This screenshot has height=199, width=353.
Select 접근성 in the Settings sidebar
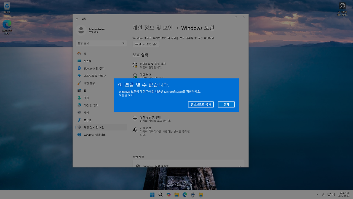pyautogui.click(x=101, y=120)
